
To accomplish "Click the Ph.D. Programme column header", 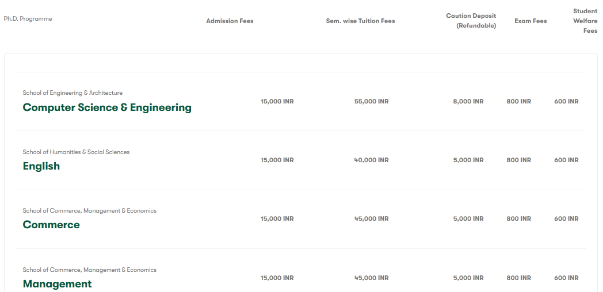I will pos(28,19).
